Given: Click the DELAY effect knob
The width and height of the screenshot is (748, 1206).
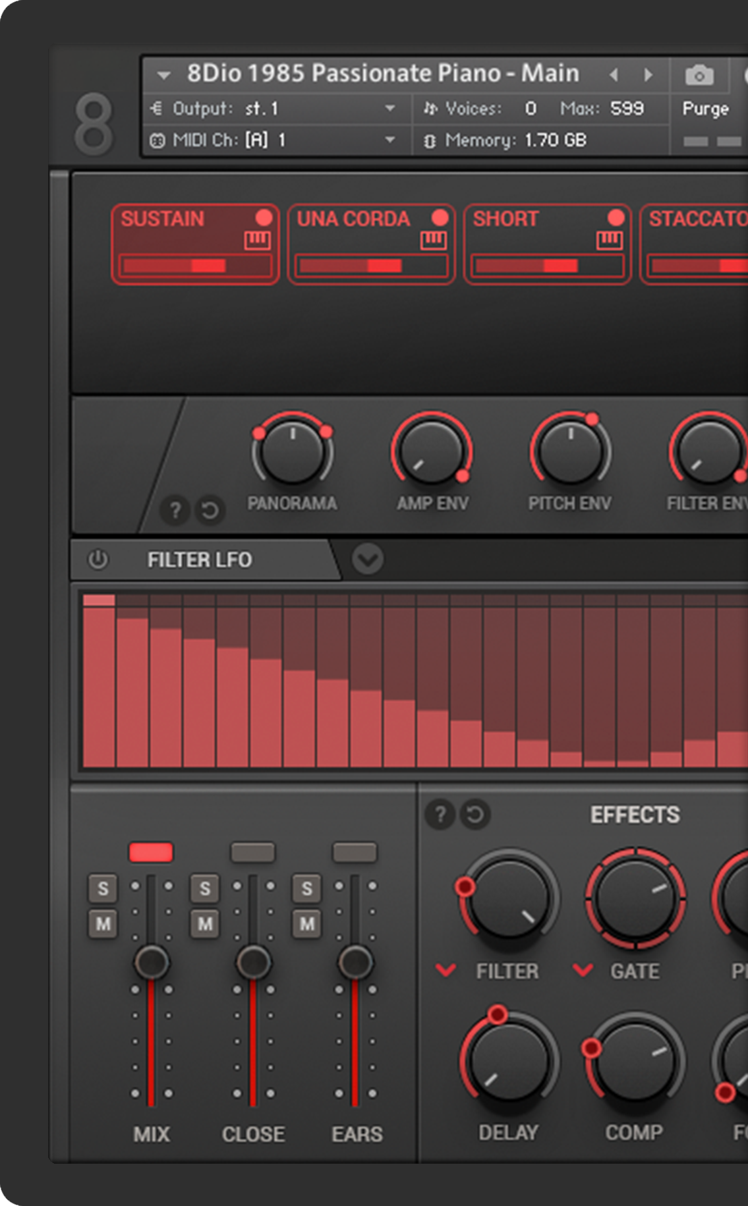Looking at the screenshot, I should pos(508,1062).
